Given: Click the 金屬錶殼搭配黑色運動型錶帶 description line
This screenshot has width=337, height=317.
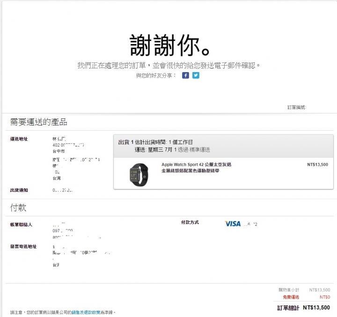Looking at the screenshot, I should [190, 171].
